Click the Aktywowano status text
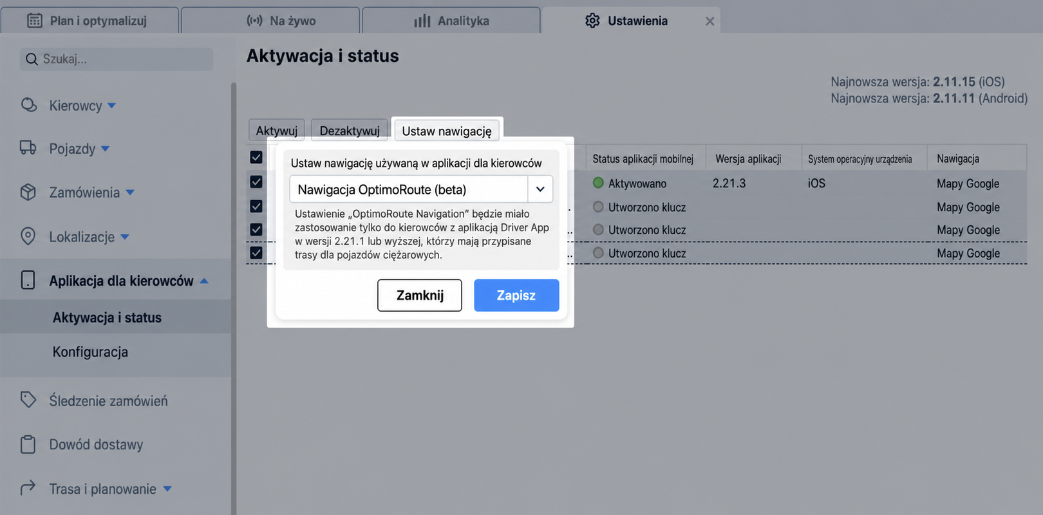 click(x=637, y=183)
